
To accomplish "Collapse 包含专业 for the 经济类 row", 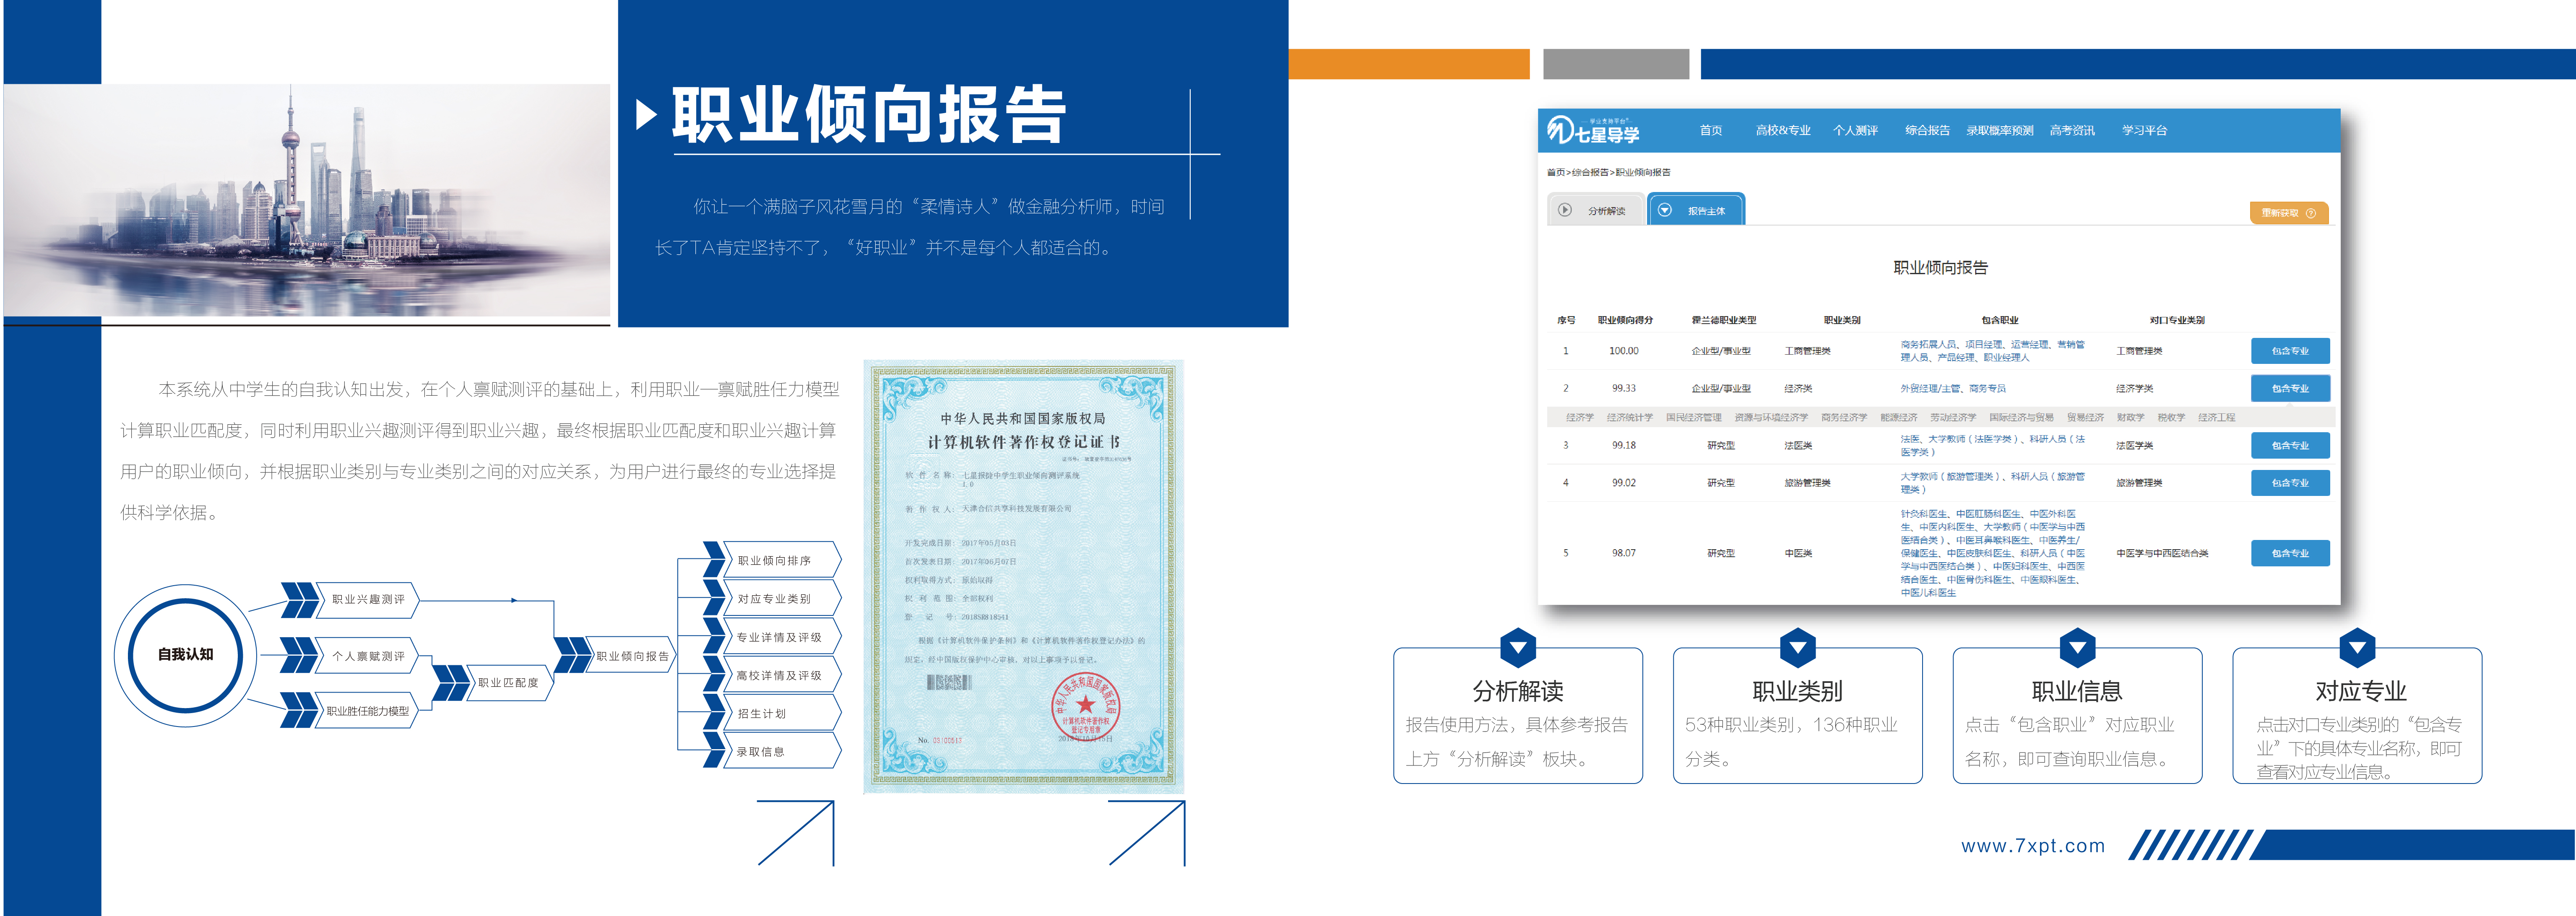I will pyautogui.click(x=2290, y=388).
